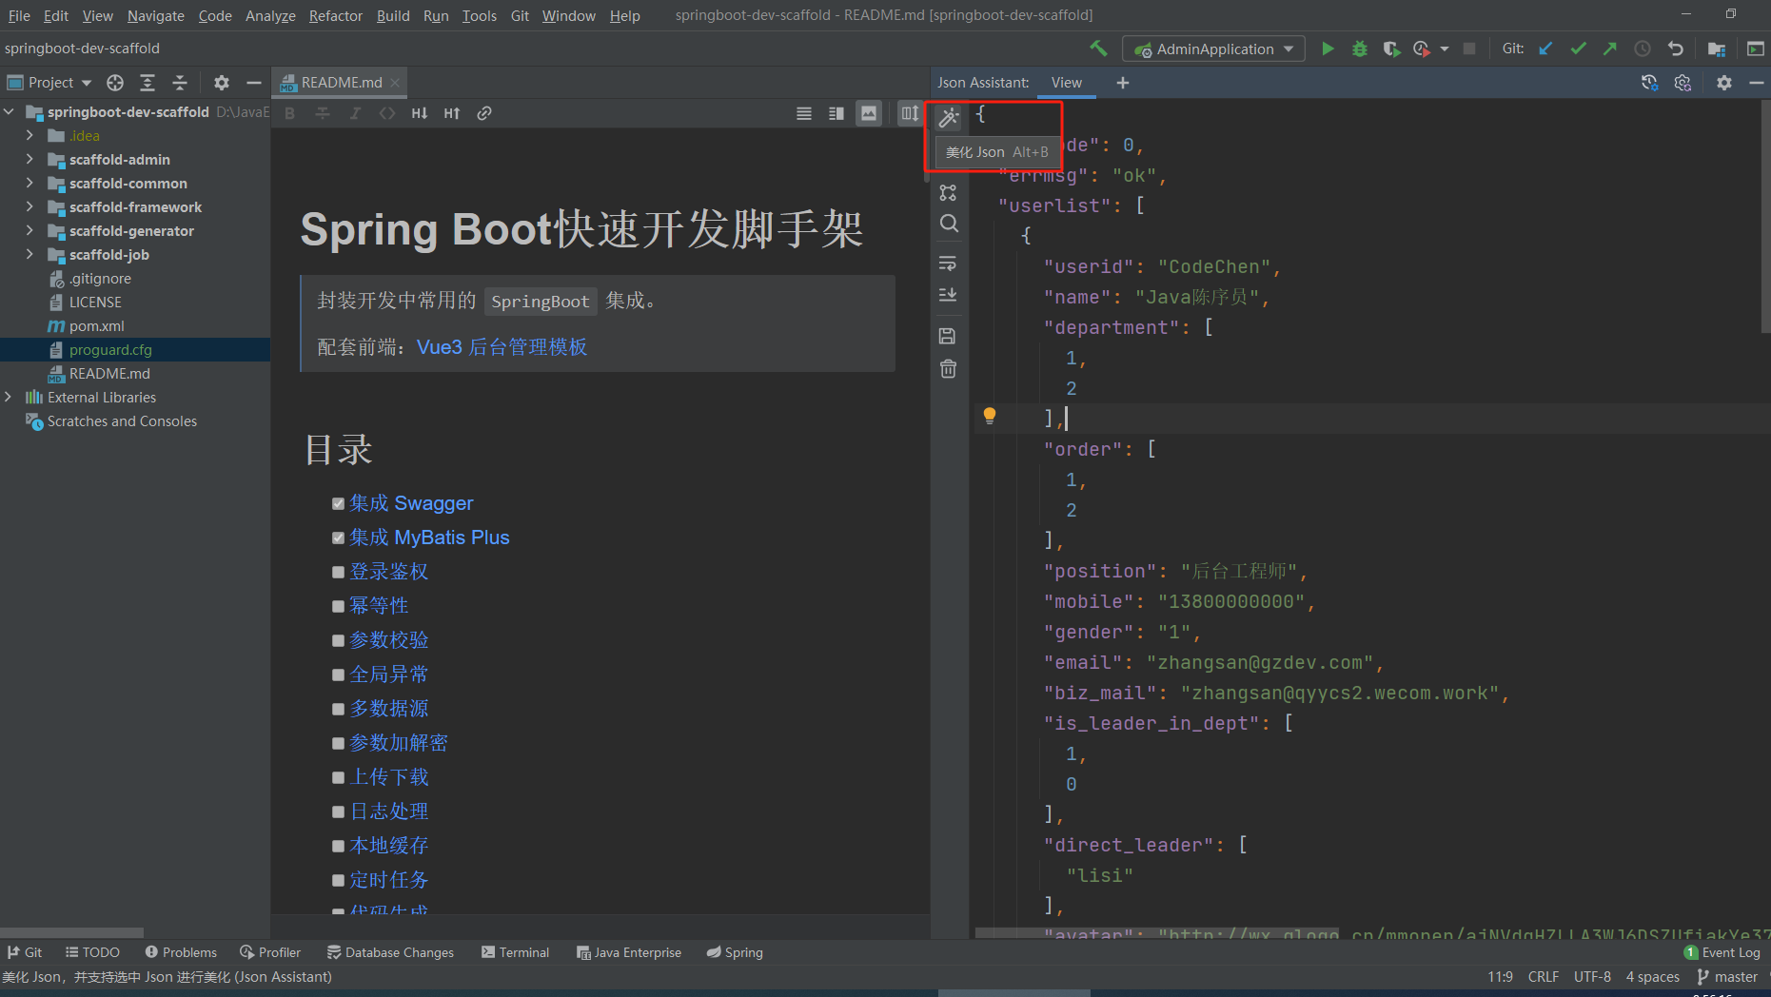Toggle italic in markdown toolbar

coord(355,113)
